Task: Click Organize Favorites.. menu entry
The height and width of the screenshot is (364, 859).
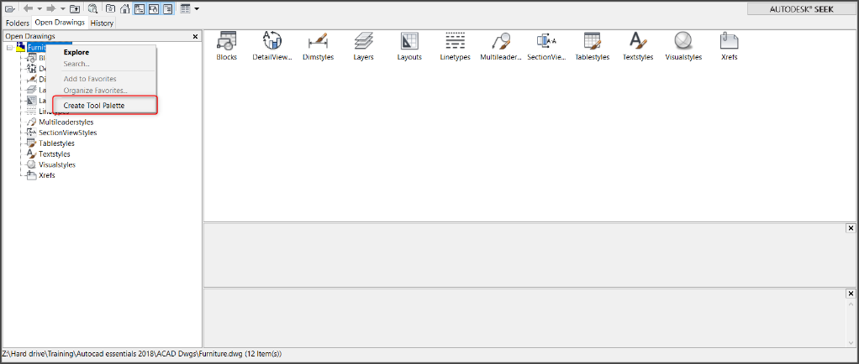Action: pyautogui.click(x=95, y=91)
